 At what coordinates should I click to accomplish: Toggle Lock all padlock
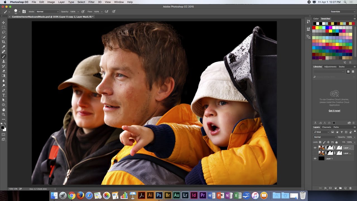336,142
